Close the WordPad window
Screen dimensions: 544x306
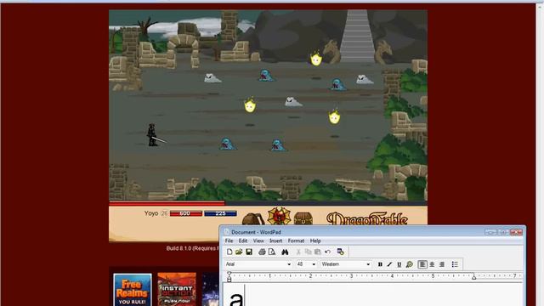[516, 232]
